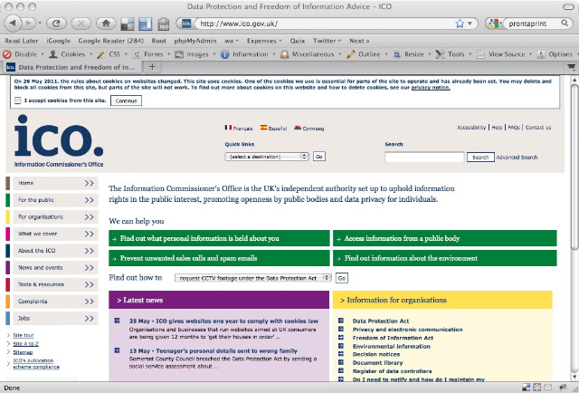Open Accessibility link
This screenshot has height=393, width=579.
click(x=471, y=128)
